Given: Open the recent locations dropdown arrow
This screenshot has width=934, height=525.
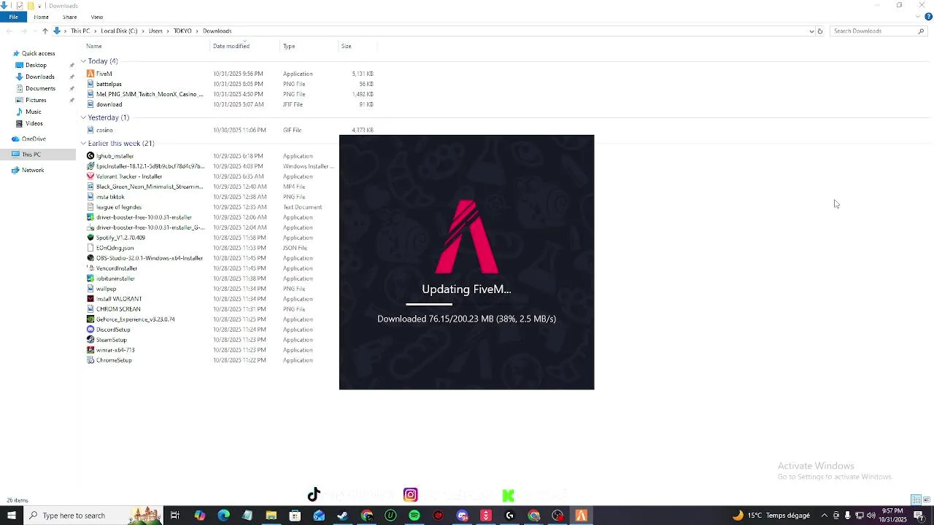Looking at the screenshot, I should (34, 31).
